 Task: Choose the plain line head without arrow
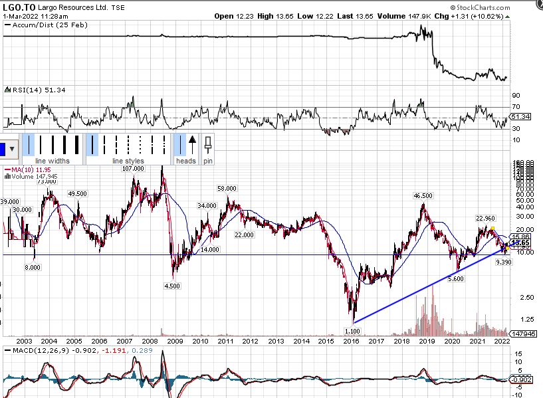click(179, 145)
